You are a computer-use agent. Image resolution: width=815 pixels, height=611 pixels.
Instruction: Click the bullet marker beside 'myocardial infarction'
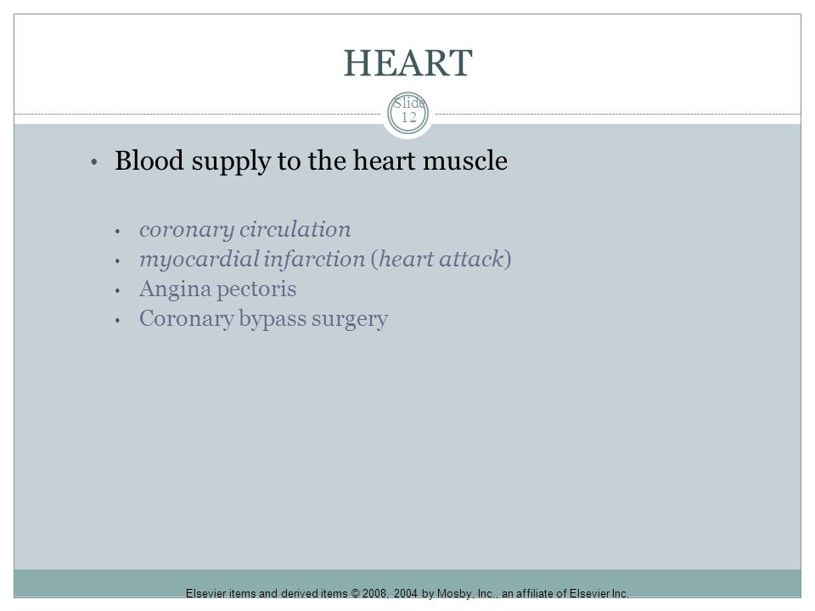tap(118, 261)
